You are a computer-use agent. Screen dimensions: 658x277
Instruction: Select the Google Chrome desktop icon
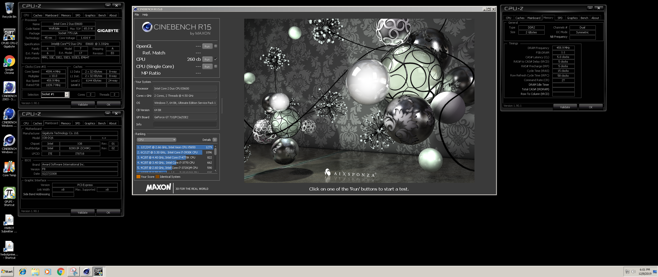pos(9,65)
